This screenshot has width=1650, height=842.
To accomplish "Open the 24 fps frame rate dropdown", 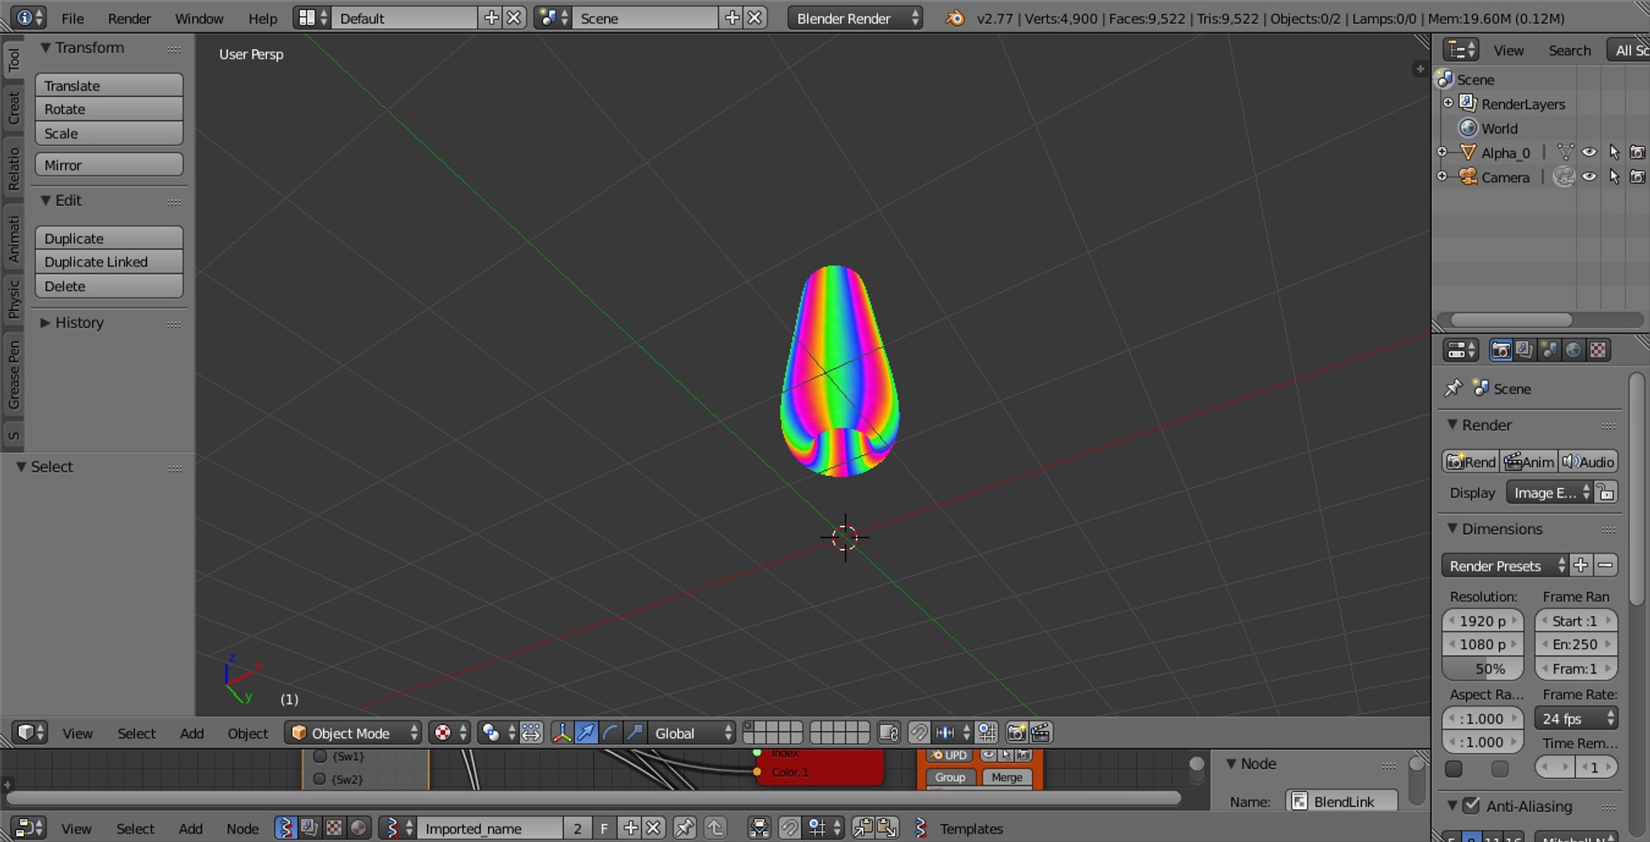I will [1576, 718].
